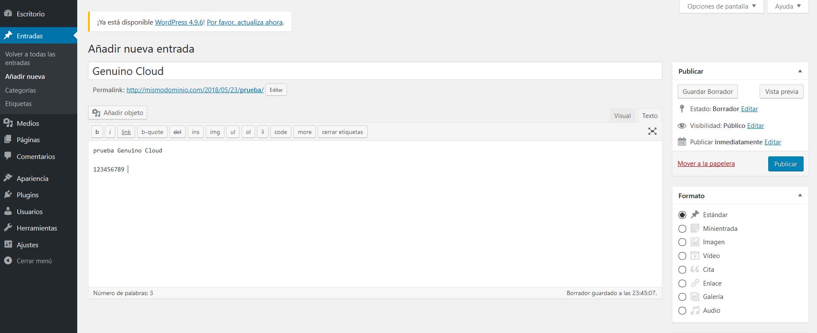The height and width of the screenshot is (333, 817).
Task: Click the Estándar format pushpin icon
Action: click(x=695, y=215)
